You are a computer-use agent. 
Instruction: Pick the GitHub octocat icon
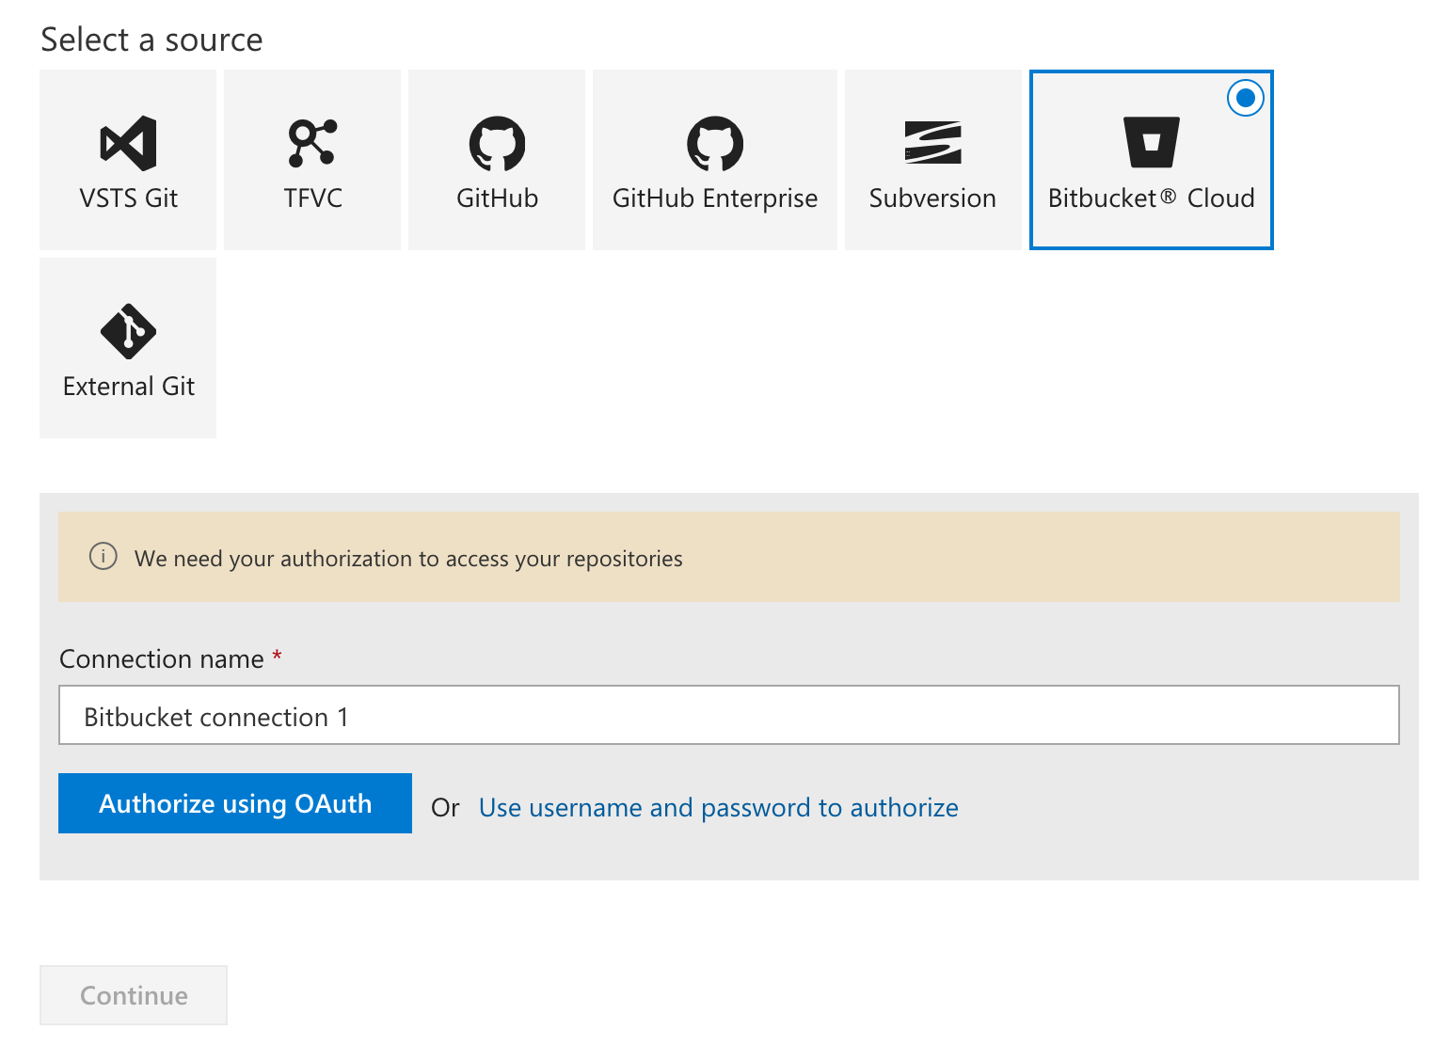[x=497, y=143]
